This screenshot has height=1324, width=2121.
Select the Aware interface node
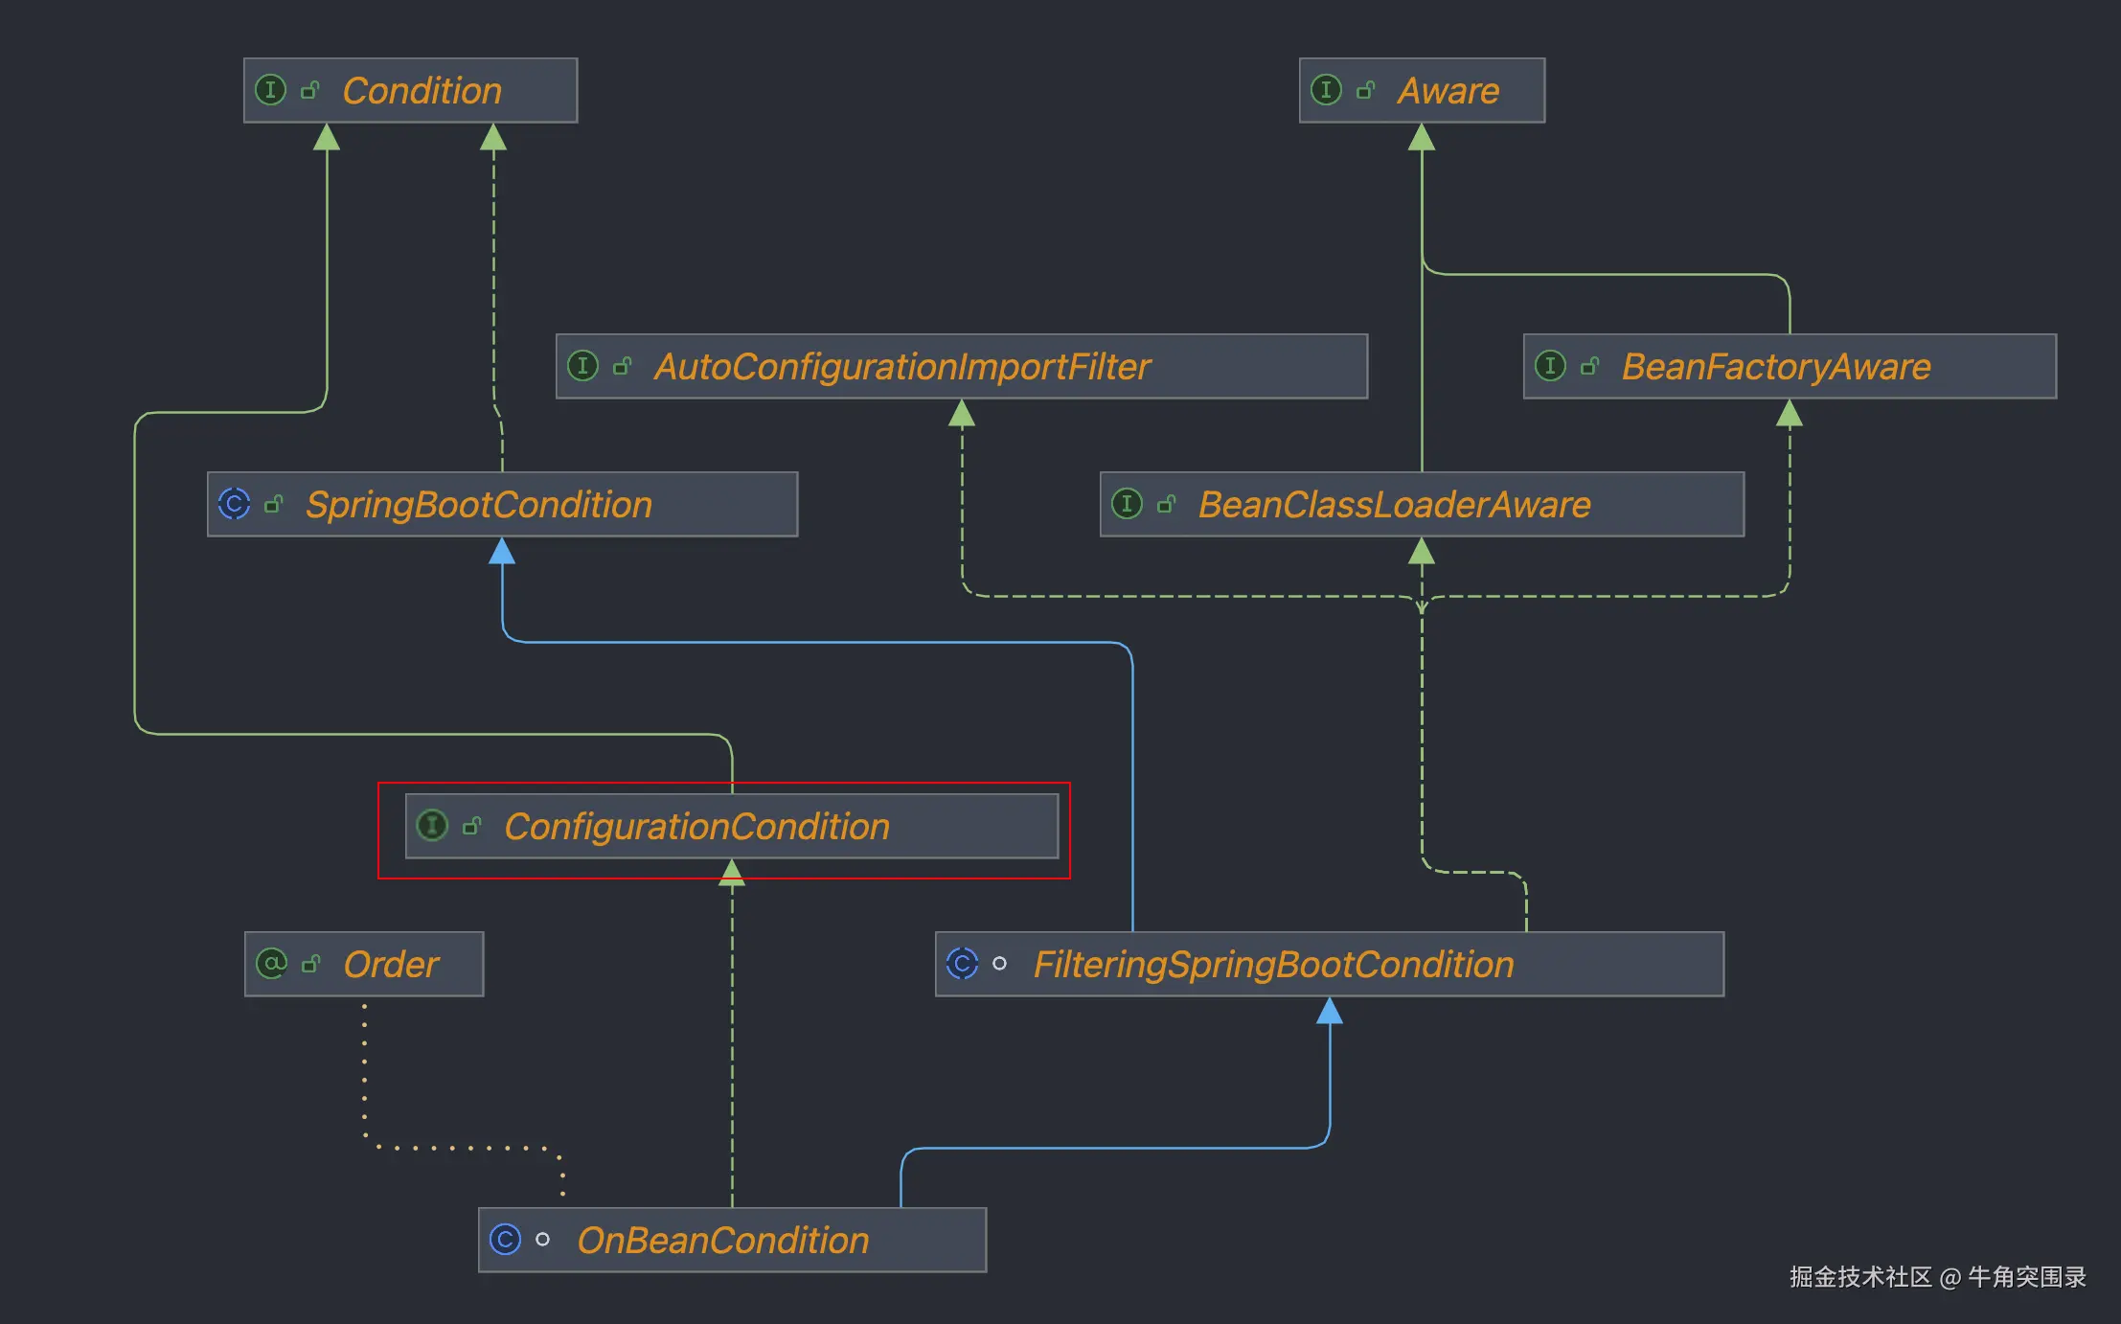click(x=1448, y=91)
